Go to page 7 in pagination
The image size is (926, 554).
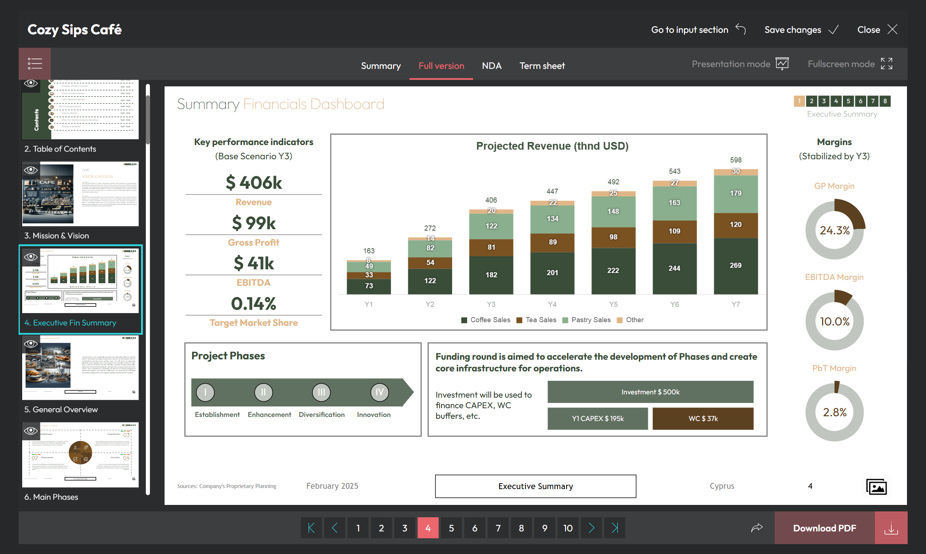click(x=498, y=528)
